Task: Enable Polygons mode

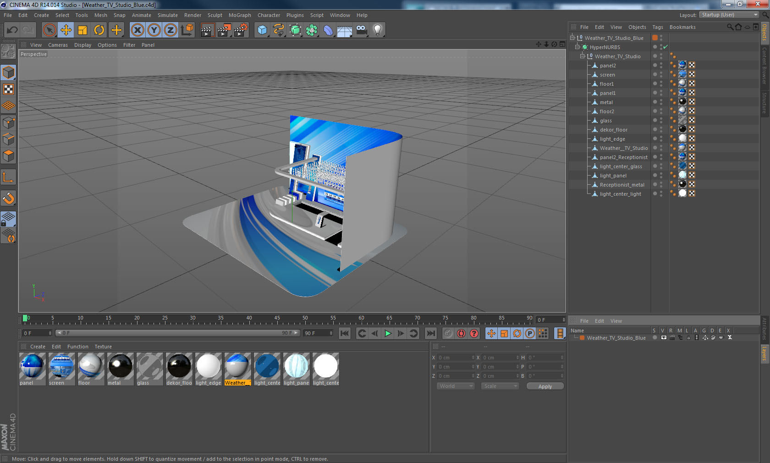Action: point(8,156)
